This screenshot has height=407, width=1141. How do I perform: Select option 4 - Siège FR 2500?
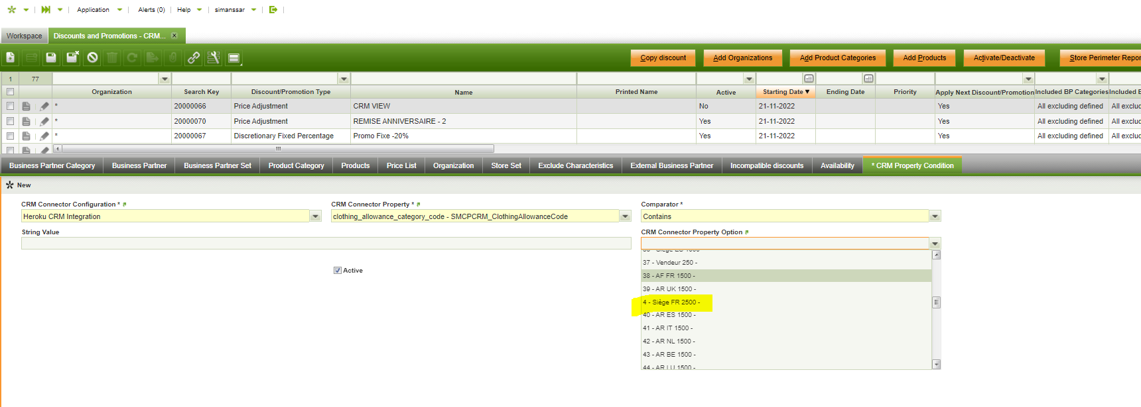pyautogui.click(x=786, y=302)
